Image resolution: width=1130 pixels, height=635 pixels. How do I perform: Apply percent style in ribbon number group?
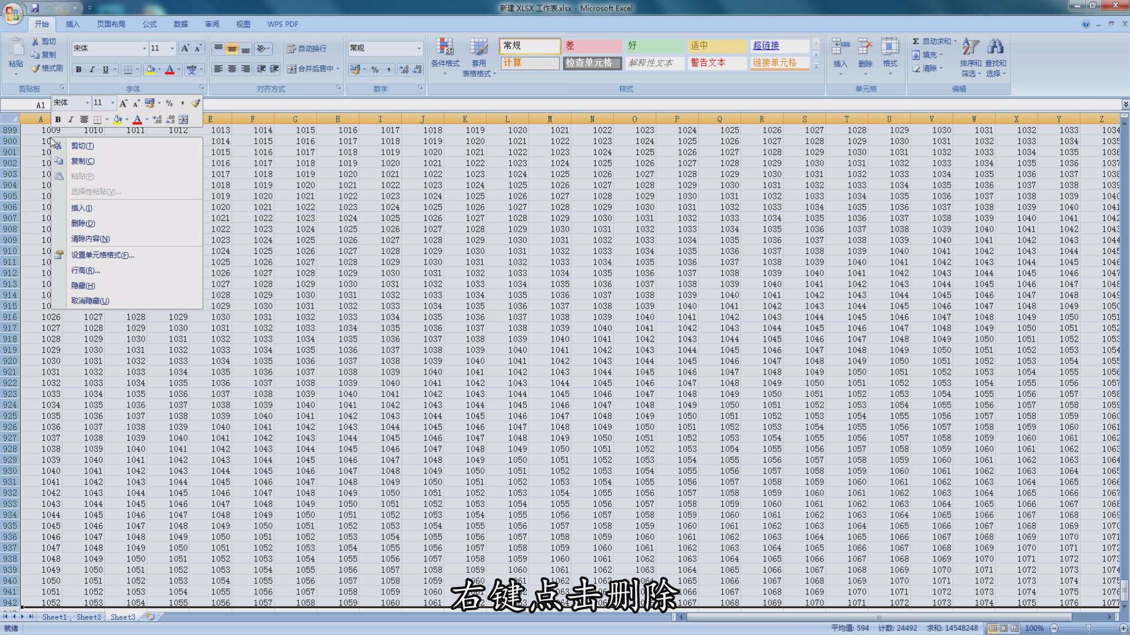click(375, 69)
